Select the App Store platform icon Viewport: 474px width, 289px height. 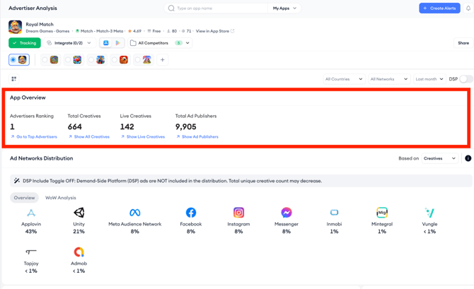tap(106, 43)
